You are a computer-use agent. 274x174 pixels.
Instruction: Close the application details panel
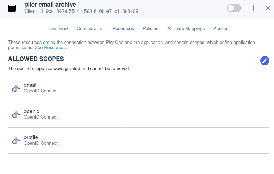tap(268, 8)
